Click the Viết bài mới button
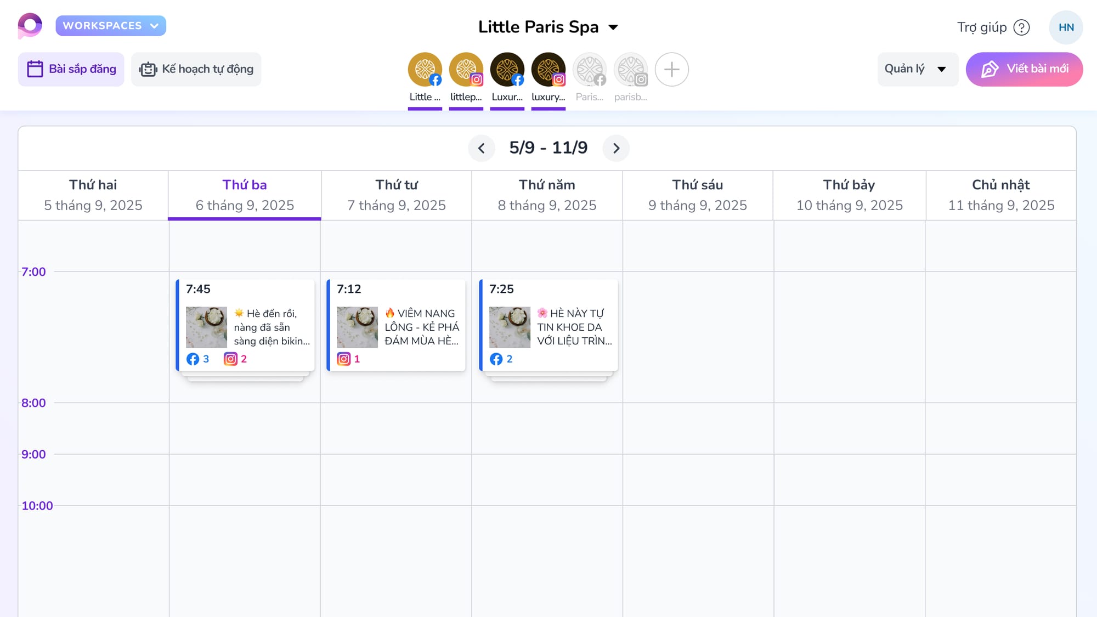1097x617 pixels. click(1024, 69)
